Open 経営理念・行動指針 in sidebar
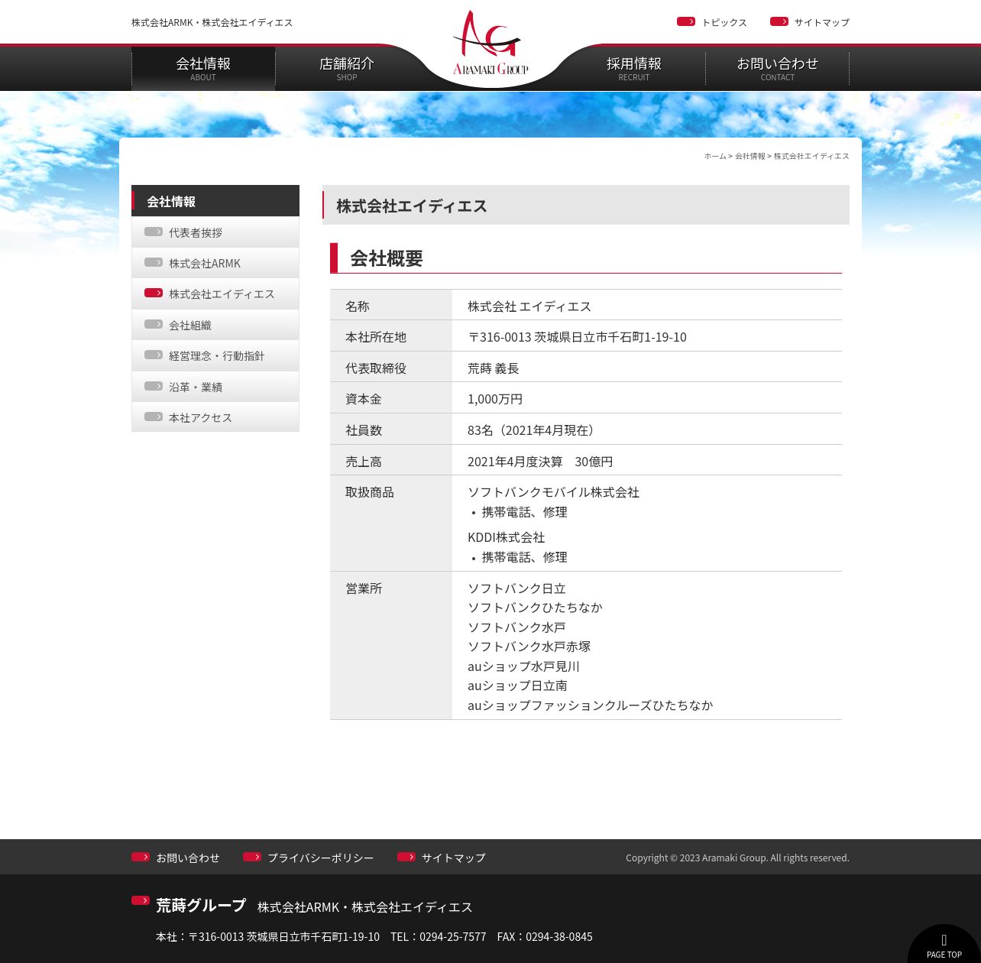 pos(215,355)
